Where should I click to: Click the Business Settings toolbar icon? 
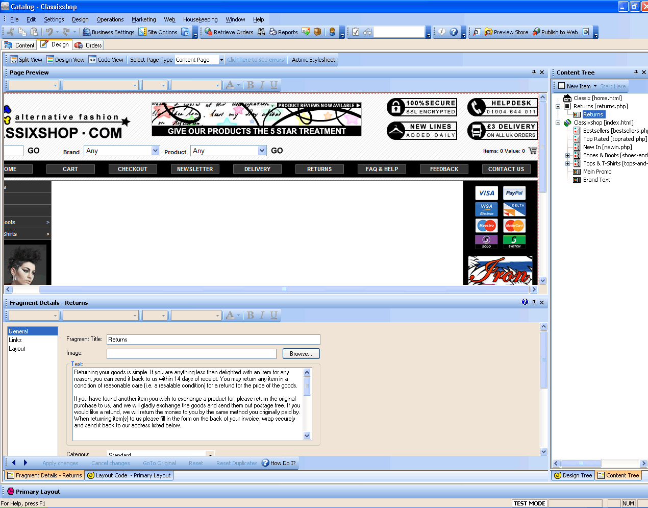pyautogui.click(x=87, y=32)
